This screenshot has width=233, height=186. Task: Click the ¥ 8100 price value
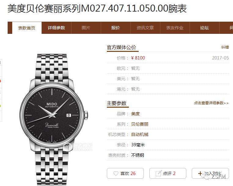pos(138,58)
